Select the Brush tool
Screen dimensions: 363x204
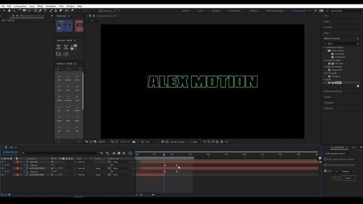[x=51, y=11]
